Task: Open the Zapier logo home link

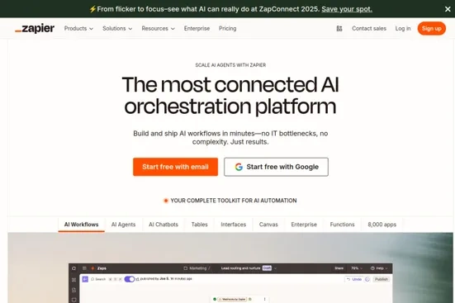Action: 35,28
